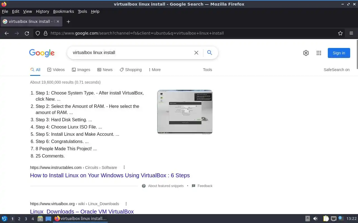Open the taskbar start menu icon
Viewport: 358px width, 223px height.
(4, 219)
